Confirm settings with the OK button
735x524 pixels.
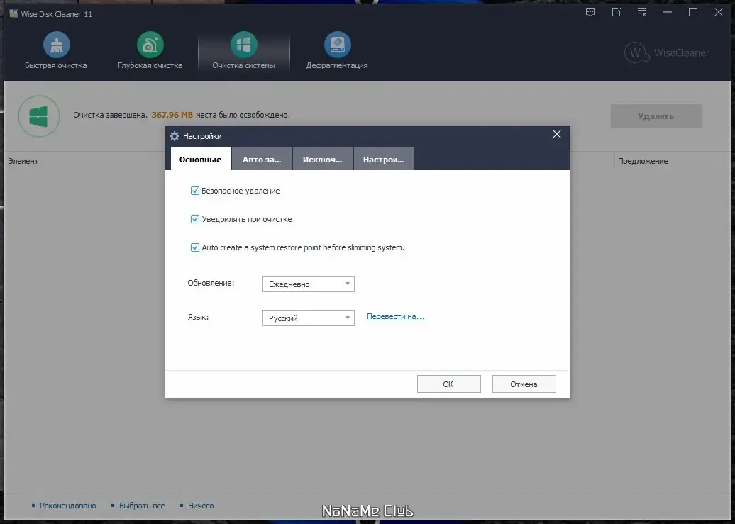tap(448, 384)
